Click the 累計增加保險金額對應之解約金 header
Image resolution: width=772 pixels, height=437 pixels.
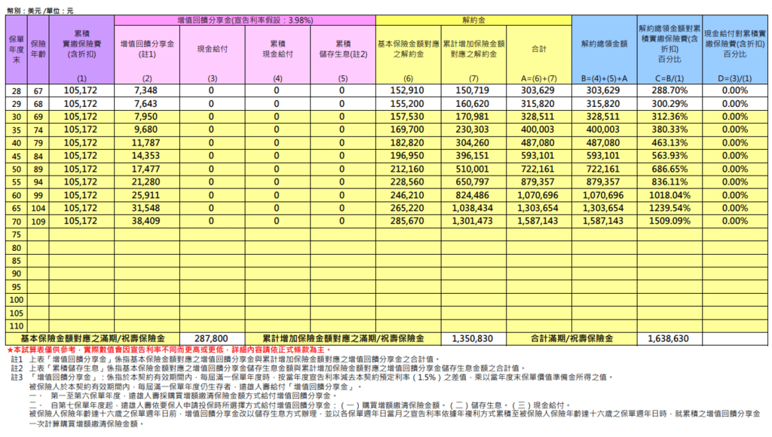point(473,54)
